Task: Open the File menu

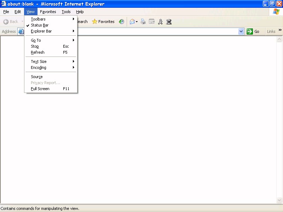Action: (x=6, y=12)
